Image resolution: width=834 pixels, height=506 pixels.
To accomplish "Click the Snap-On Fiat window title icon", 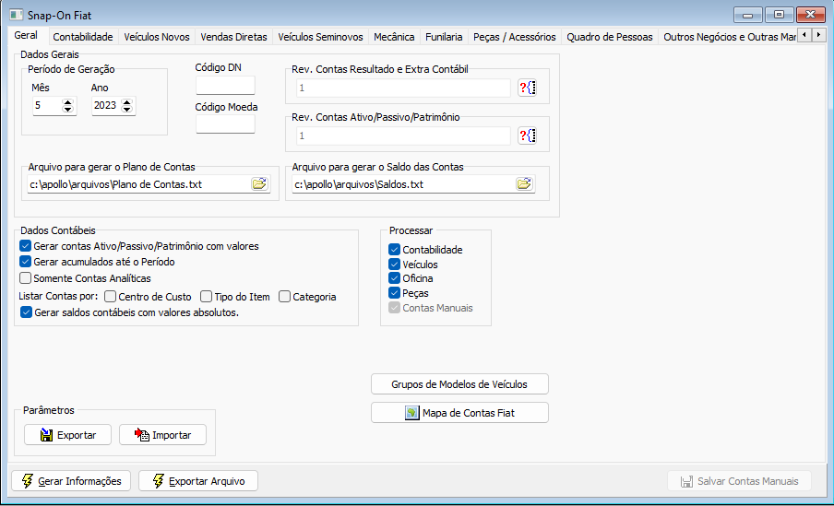I will click(x=16, y=15).
